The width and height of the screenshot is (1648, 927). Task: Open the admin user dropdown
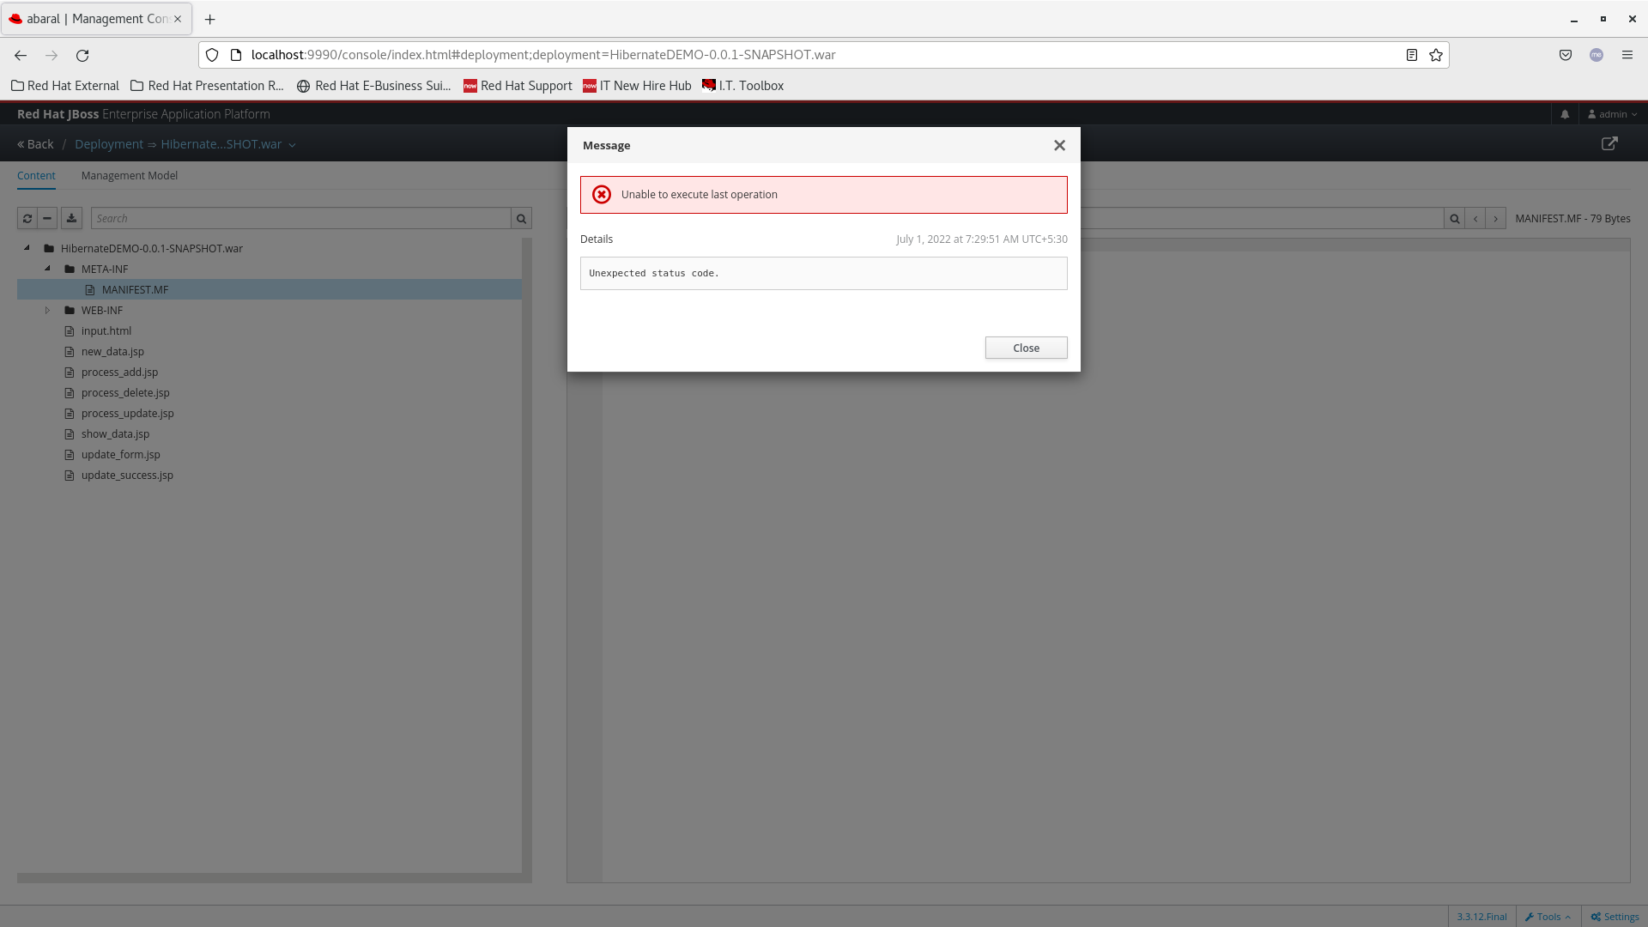click(1612, 113)
